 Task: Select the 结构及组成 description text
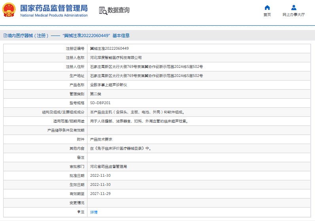[137, 112]
